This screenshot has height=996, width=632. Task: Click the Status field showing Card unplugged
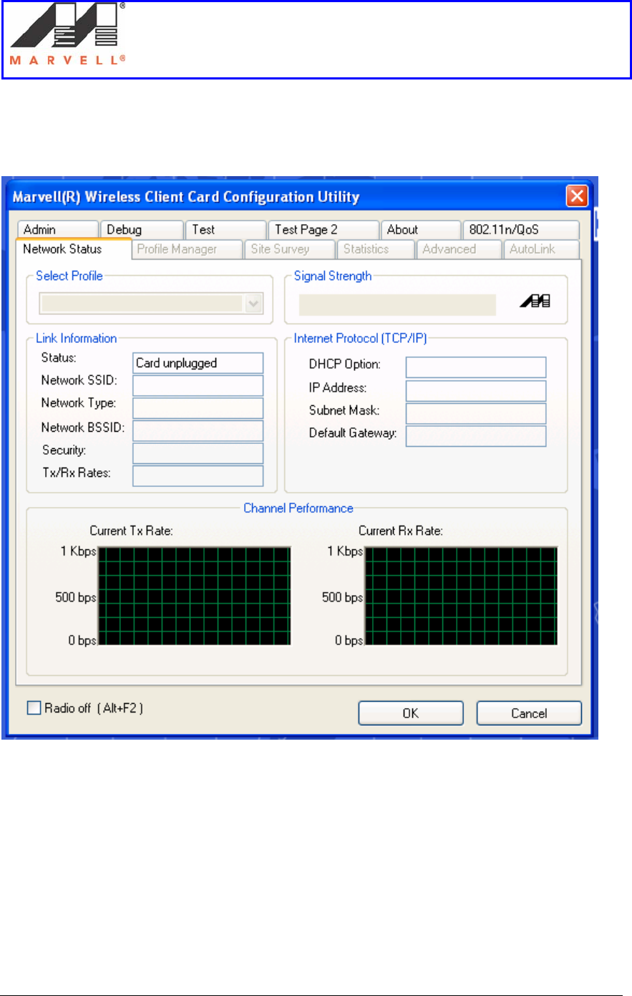[198, 363]
